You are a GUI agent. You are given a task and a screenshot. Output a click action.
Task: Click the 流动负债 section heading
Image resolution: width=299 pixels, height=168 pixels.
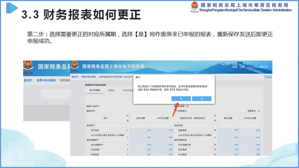tap(179, 126)
